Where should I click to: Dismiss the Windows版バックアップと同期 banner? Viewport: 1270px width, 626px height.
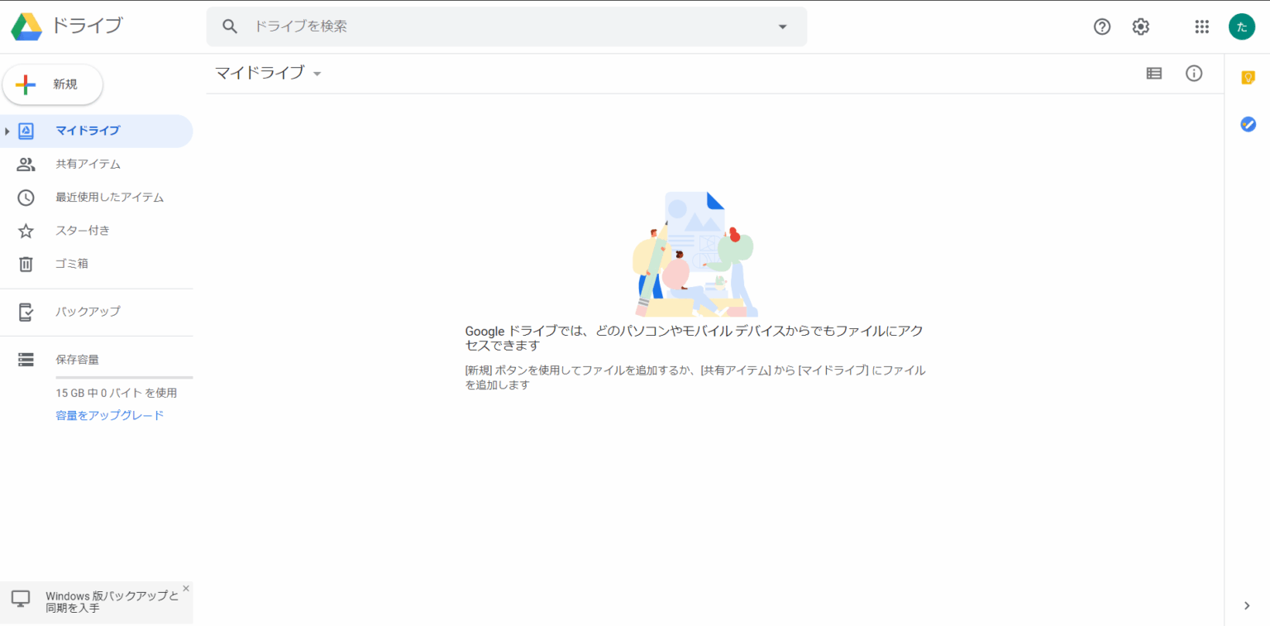tap(185, 589)
